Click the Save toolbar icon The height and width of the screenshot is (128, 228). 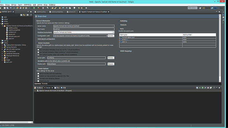(5, 8)
